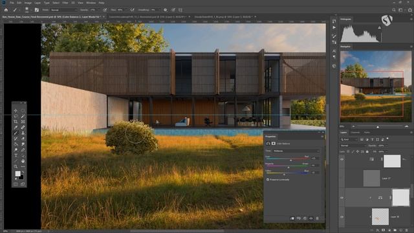The image size is (414, 233).
Task: Open layer blend mode Normal dropdown
Action: click(353, 146)
